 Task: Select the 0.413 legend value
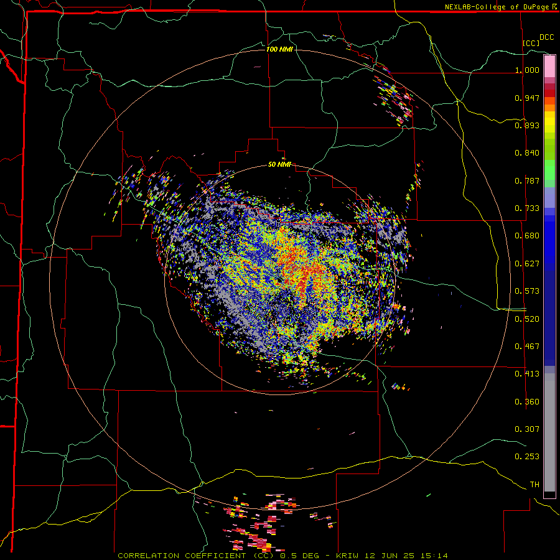[x=527, y=374]
